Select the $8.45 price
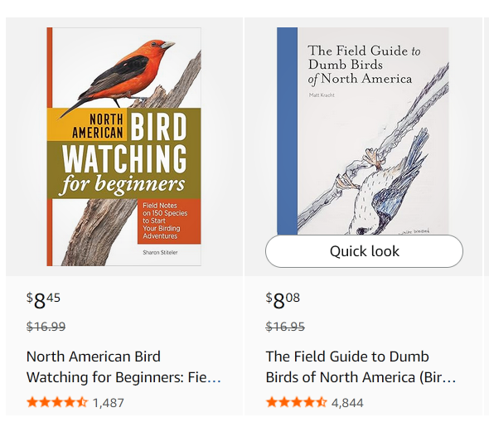This screenshot has width=489, height=427. click(43, 301)
